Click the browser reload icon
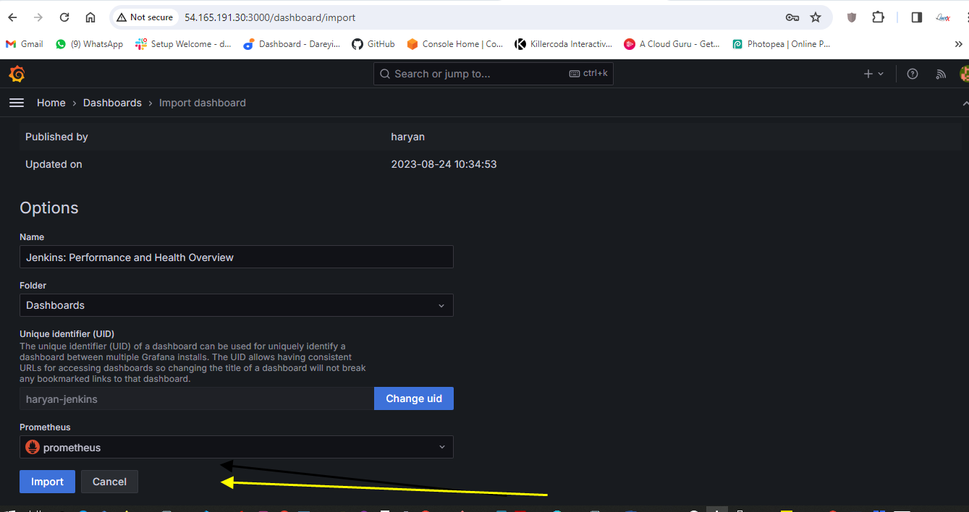969x512 pixels. coord(64,17)
